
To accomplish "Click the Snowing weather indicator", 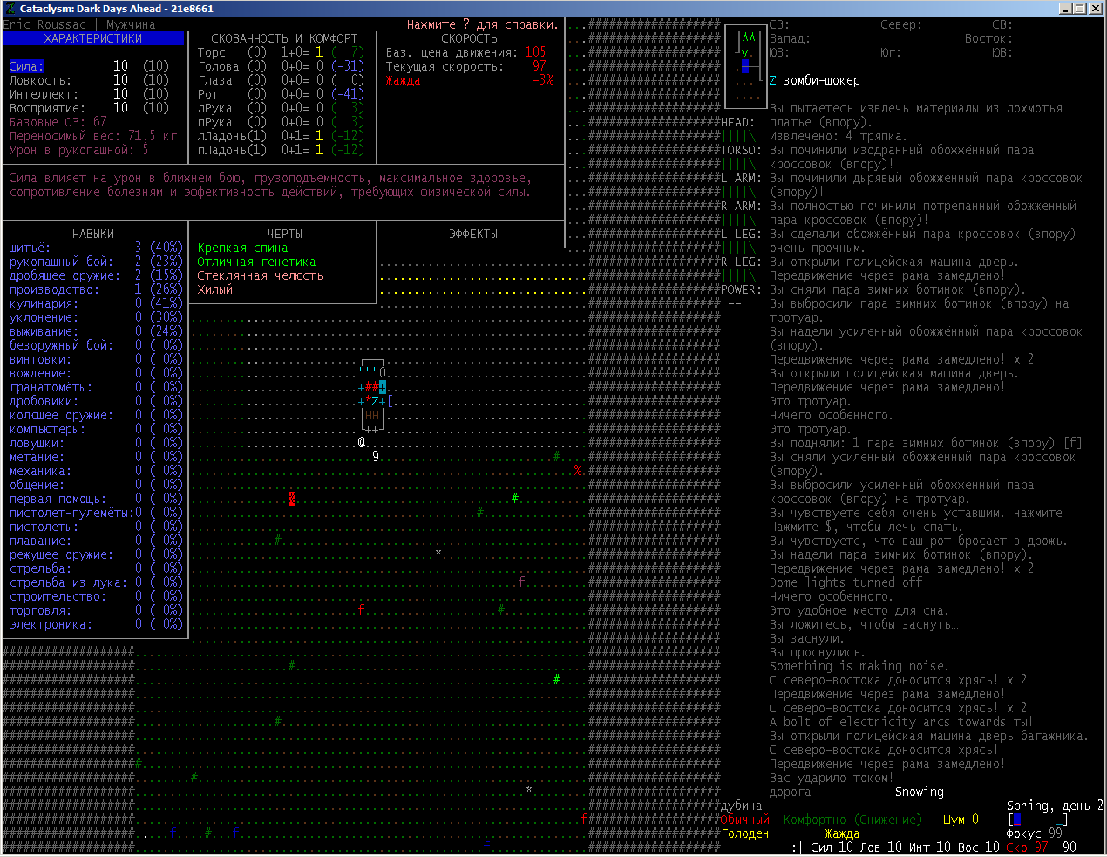I will pyautogui.click(x=919, y=792).
